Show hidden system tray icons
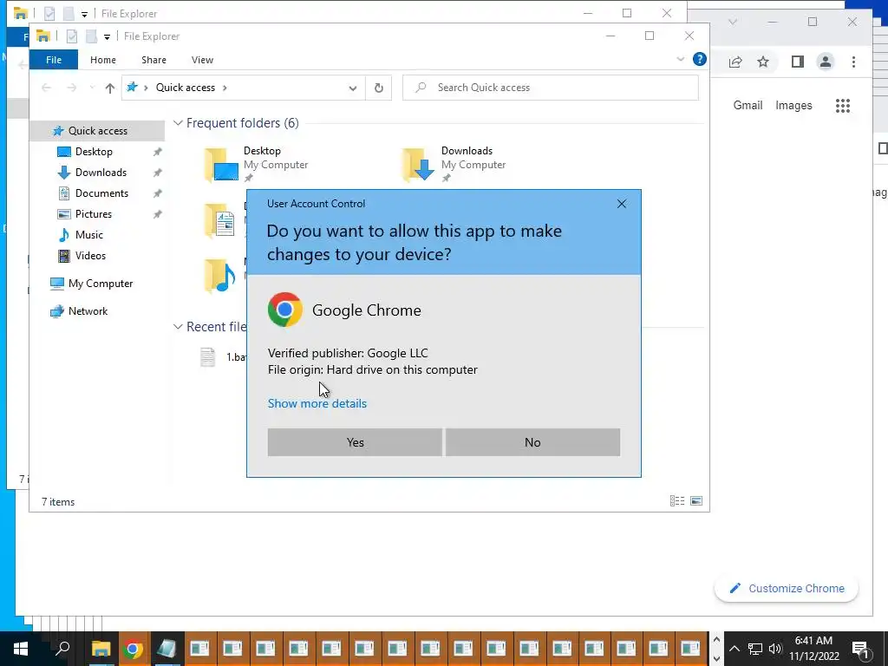This screenshot has width=888, height=666. [x=734, y=649]
